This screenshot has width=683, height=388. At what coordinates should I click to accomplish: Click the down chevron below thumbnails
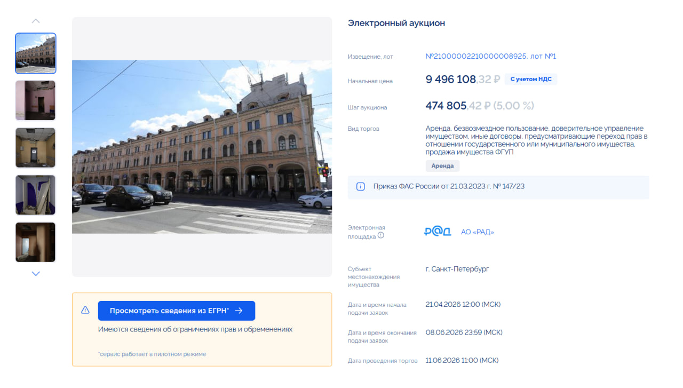pyautogui.click(x=36, y=274)
